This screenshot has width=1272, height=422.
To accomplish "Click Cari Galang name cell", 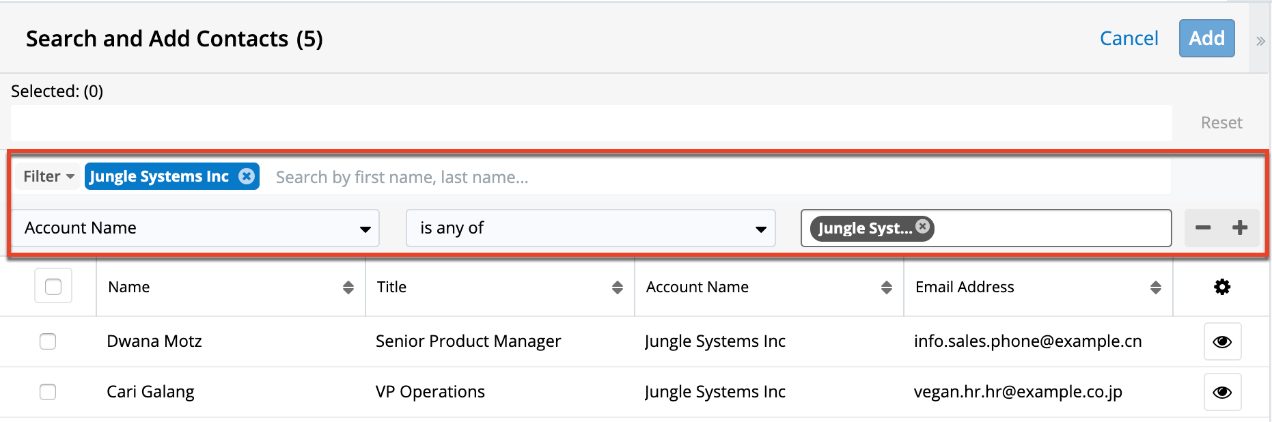I will (x=150, y=391).
